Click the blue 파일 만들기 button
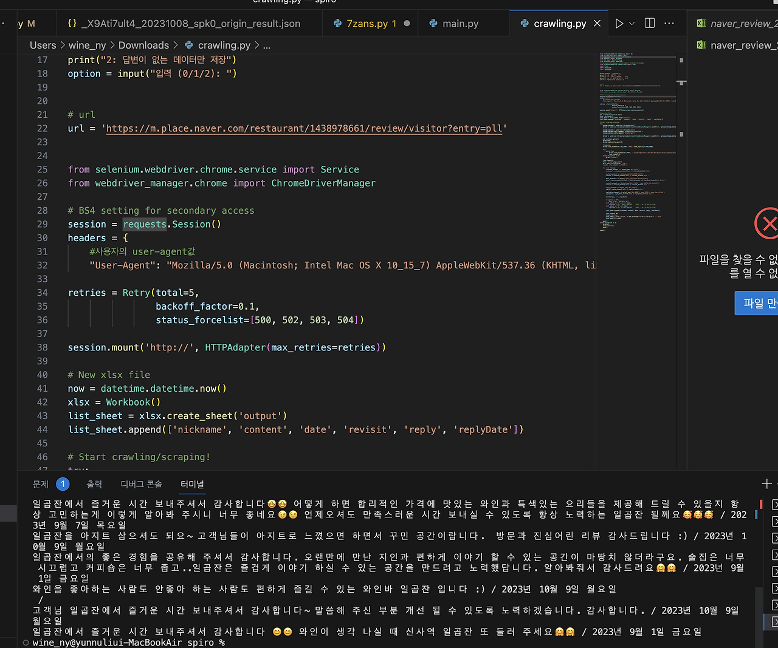 (x=757, y=302)
